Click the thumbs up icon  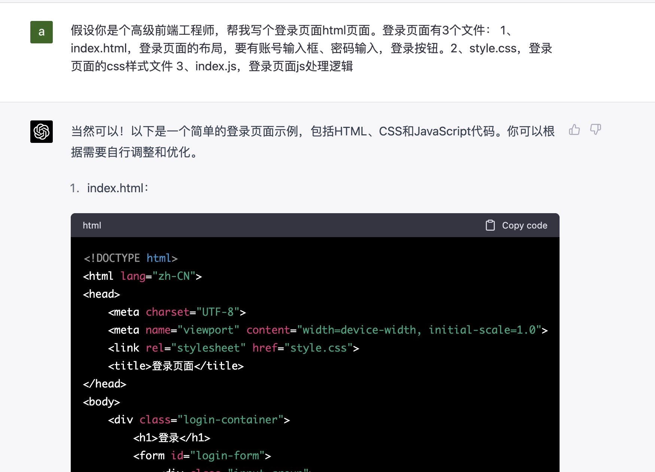(x=574, y=130)
